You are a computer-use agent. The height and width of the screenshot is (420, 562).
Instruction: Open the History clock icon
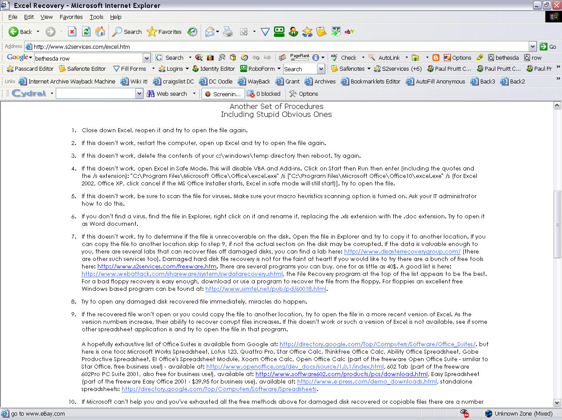pos(192,32)
